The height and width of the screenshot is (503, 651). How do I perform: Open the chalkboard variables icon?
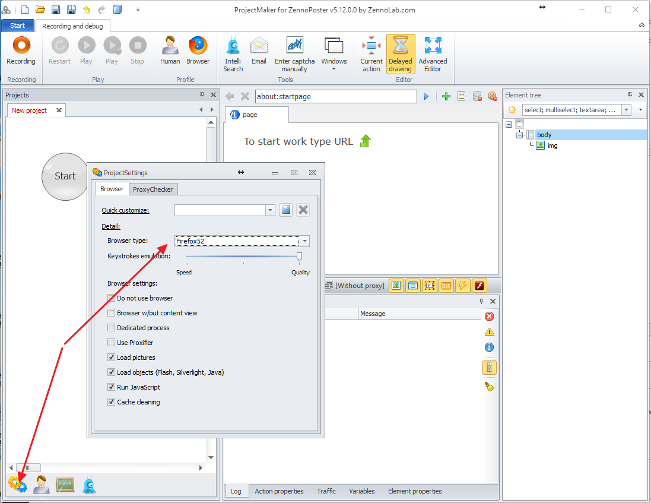click(x=65, y=485)
